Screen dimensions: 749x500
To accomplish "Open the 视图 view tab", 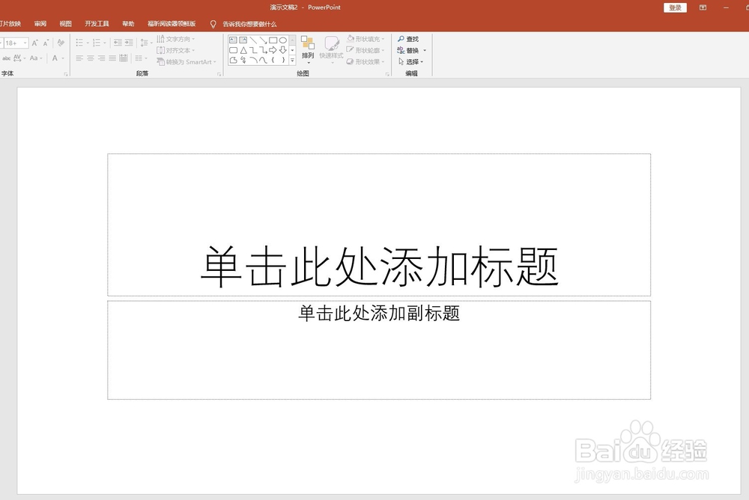I will point(65,24).
